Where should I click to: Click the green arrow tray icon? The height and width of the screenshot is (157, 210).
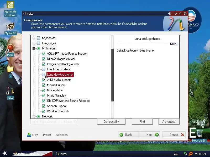tap(186, 154)
